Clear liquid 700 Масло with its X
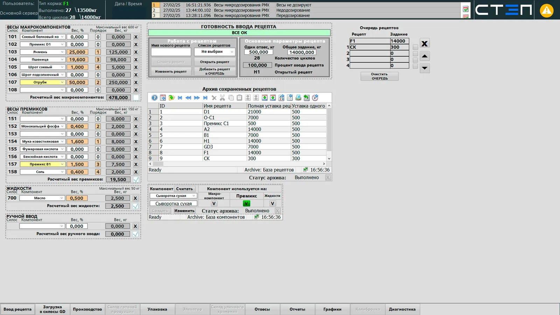Screen dimensions: 560x315 pos(135,198)
